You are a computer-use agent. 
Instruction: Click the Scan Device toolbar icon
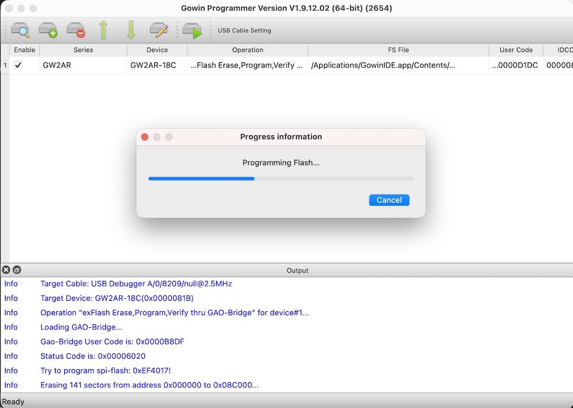point(20,30)
